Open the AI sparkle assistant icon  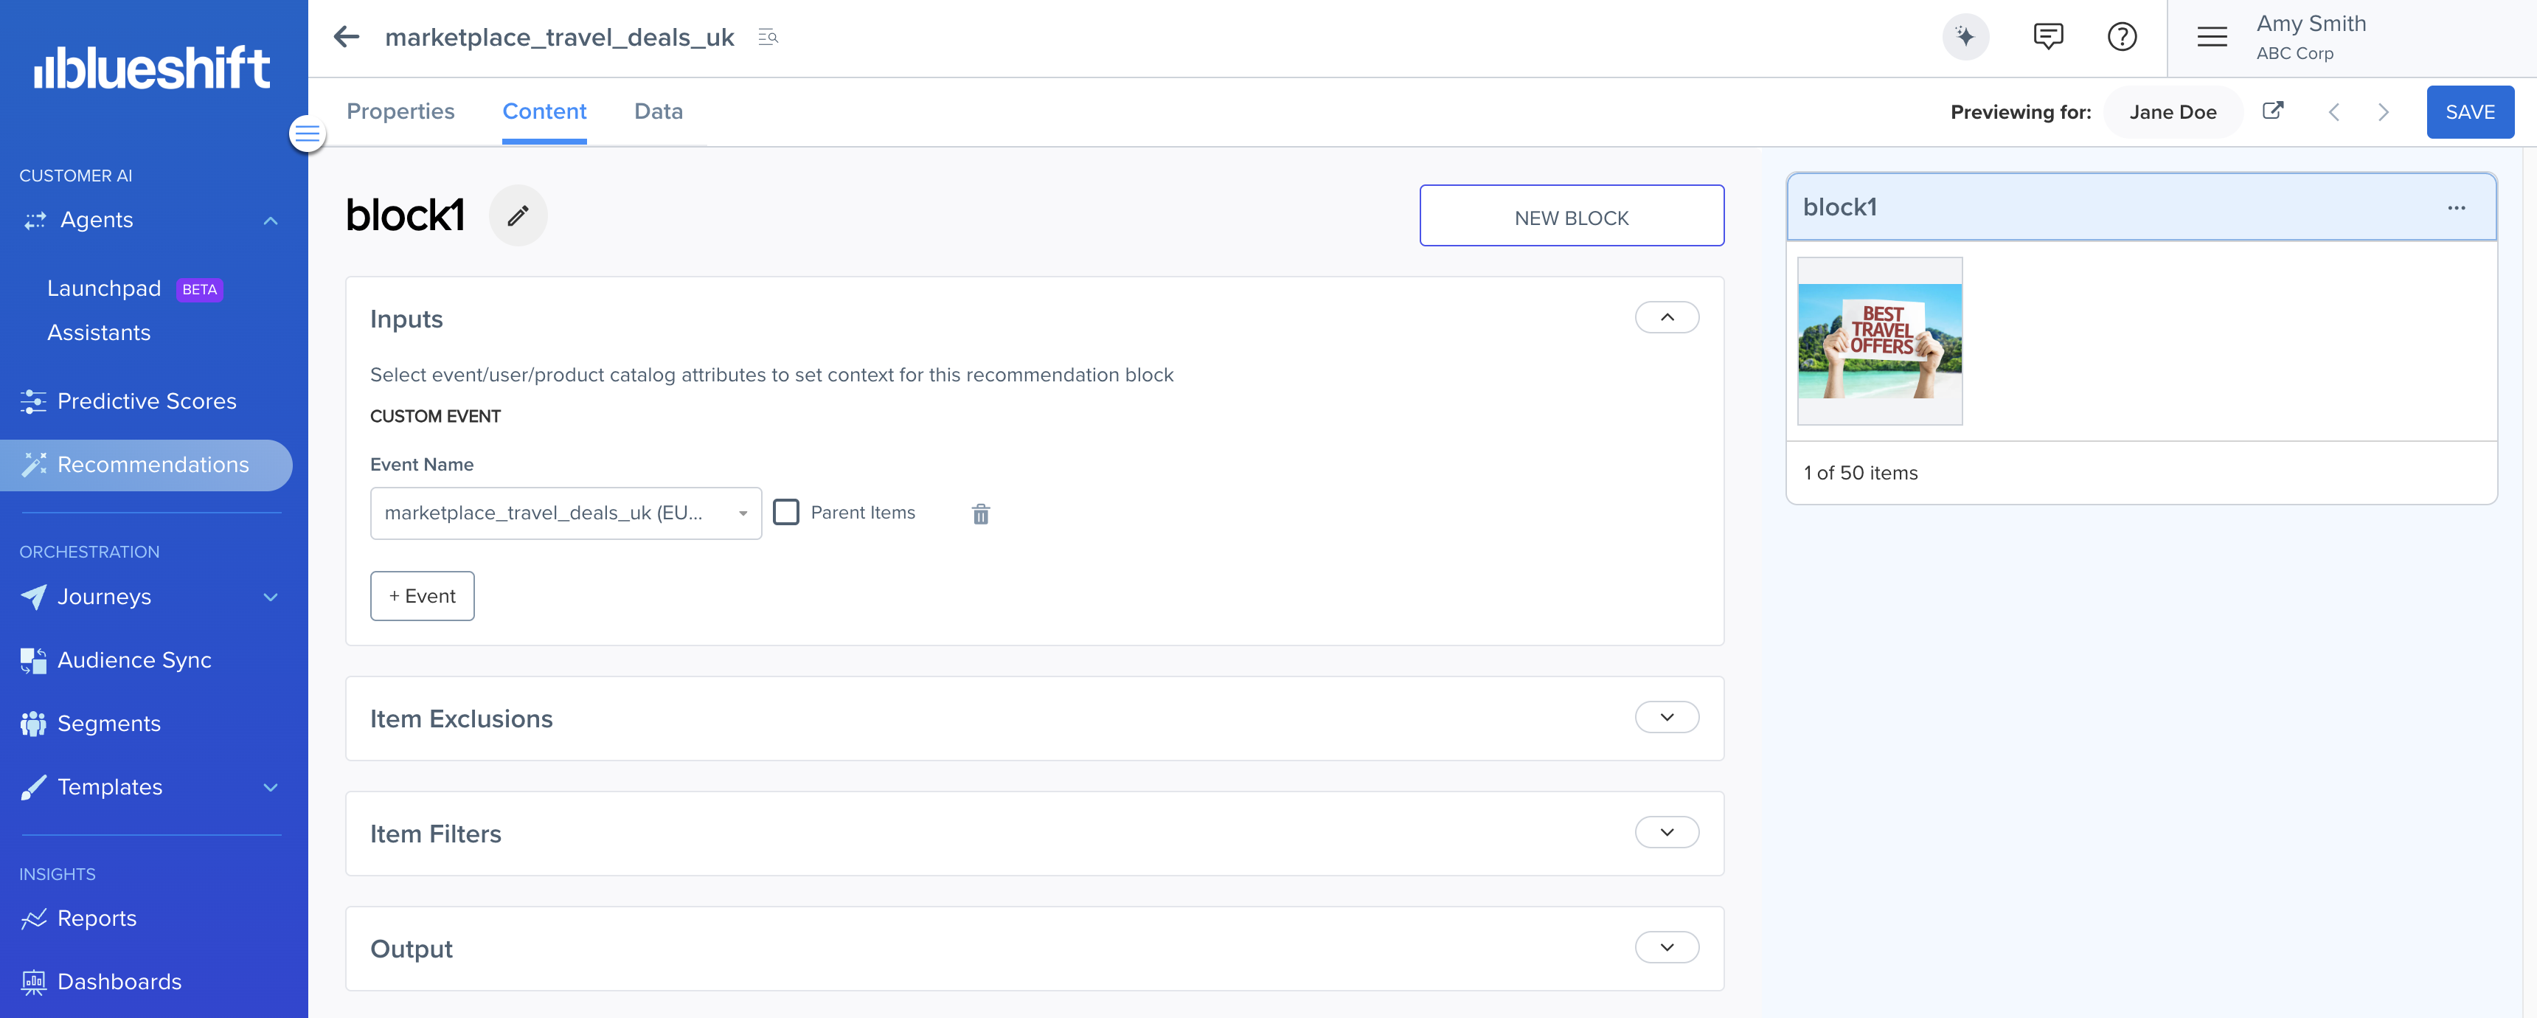click(x=1965, y=38)
